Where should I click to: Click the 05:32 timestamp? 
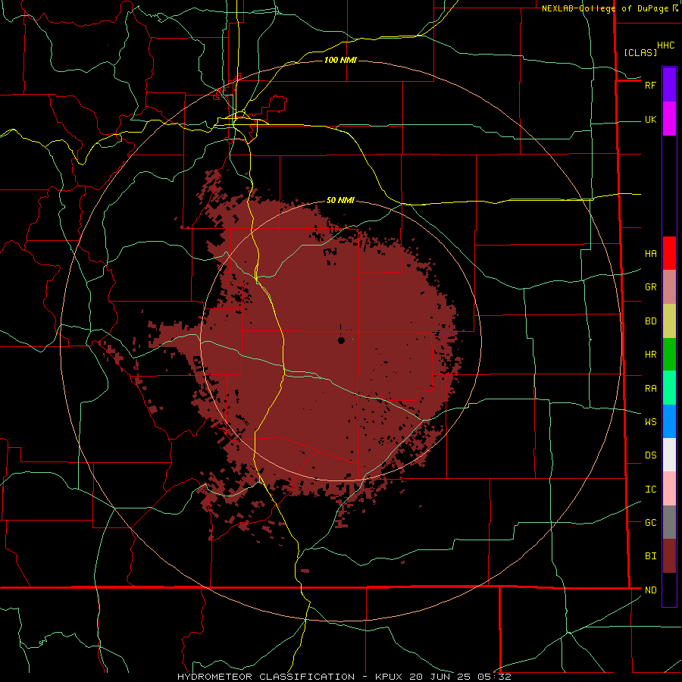[x=494, y=677]
